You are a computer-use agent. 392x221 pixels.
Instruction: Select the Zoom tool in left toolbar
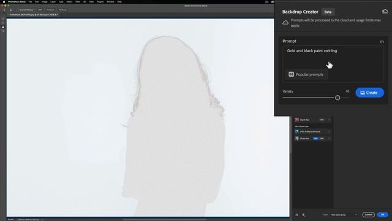click(x=3, y=31)
